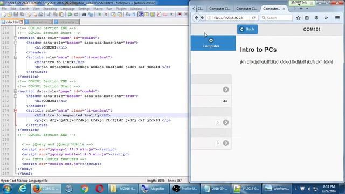Viewport: 345px width, 194px height.
Task: Click the Firefox back arrow button
Action: click(196, 18)
